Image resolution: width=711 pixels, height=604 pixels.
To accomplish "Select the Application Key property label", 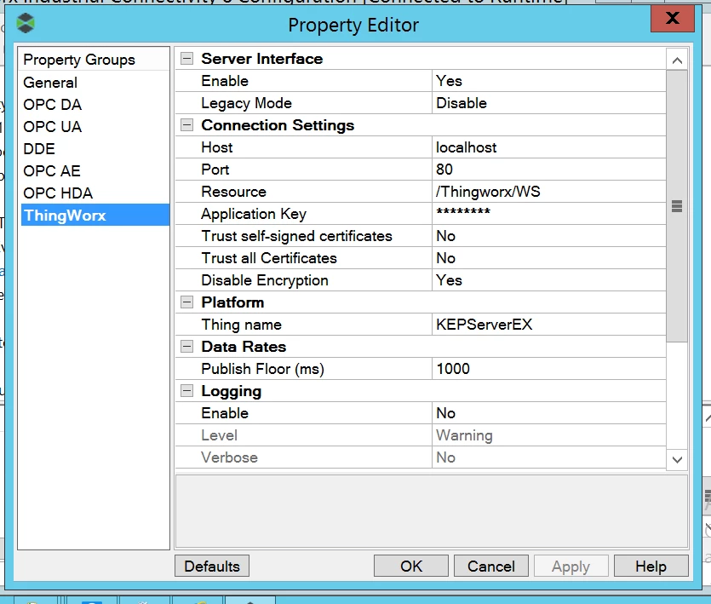I will click(x=254, y=214).
